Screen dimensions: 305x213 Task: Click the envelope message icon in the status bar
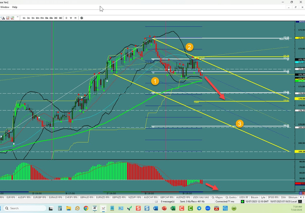click(156, 201)
